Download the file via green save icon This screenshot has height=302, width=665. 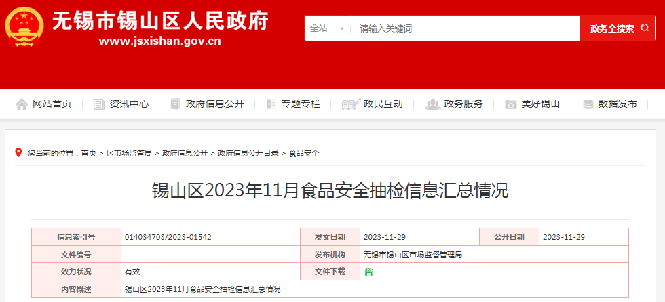point(369,272)
